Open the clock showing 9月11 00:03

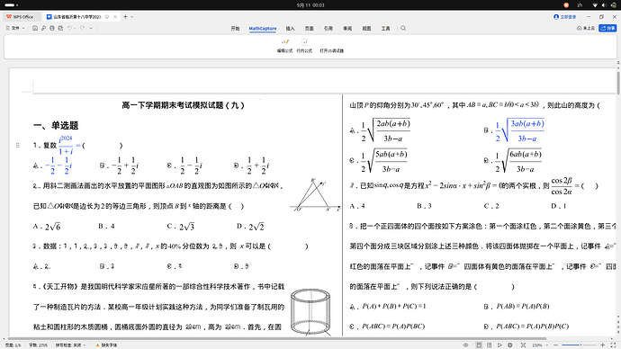(310, 5)
